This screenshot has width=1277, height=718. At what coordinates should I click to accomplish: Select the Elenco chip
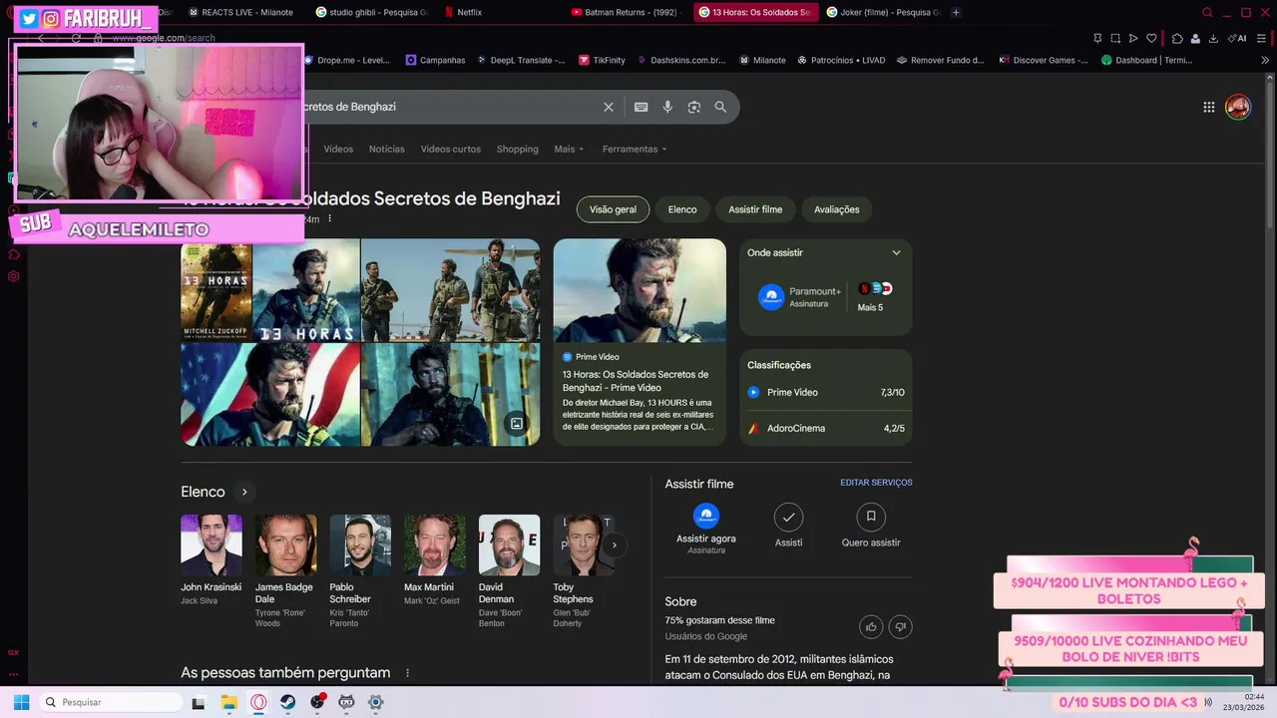pos(682,209)
